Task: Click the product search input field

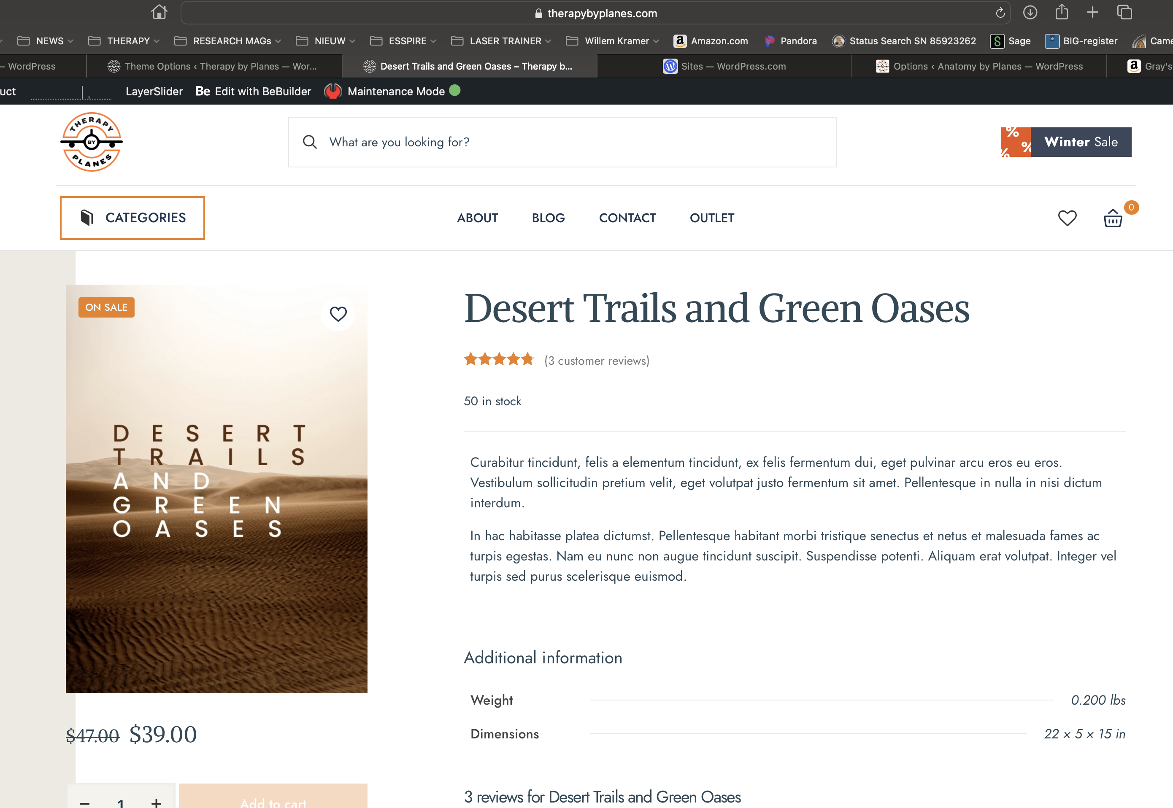Action: click(x=562, y=142)
